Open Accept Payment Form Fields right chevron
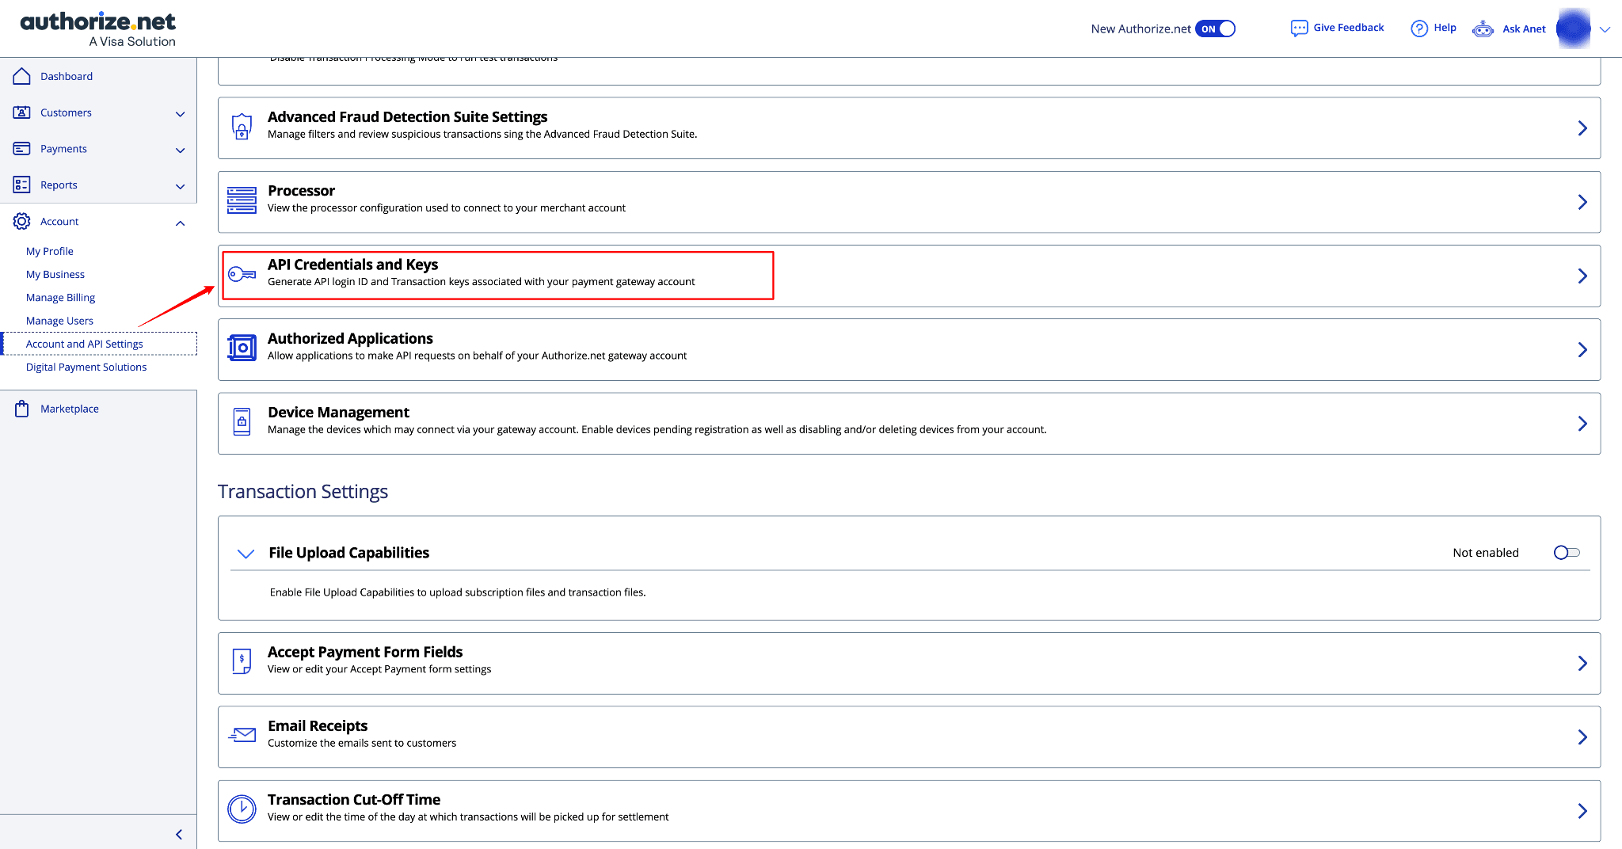Screen dimensions: 1622x849 (1582, 663)
